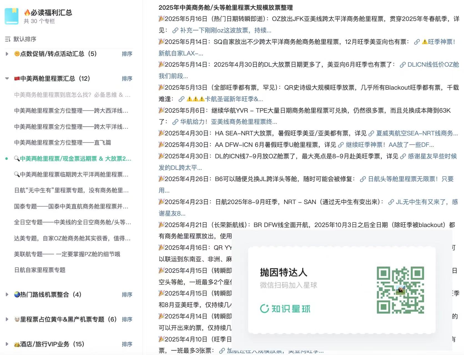Click the link icon before 华航给力!
The height and width of the screenshot is (355, 464).
[x=175, y=122]
